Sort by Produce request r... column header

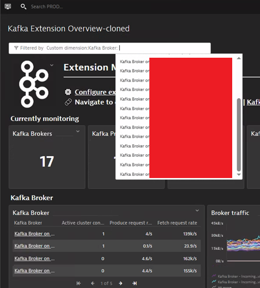point(131,223)
